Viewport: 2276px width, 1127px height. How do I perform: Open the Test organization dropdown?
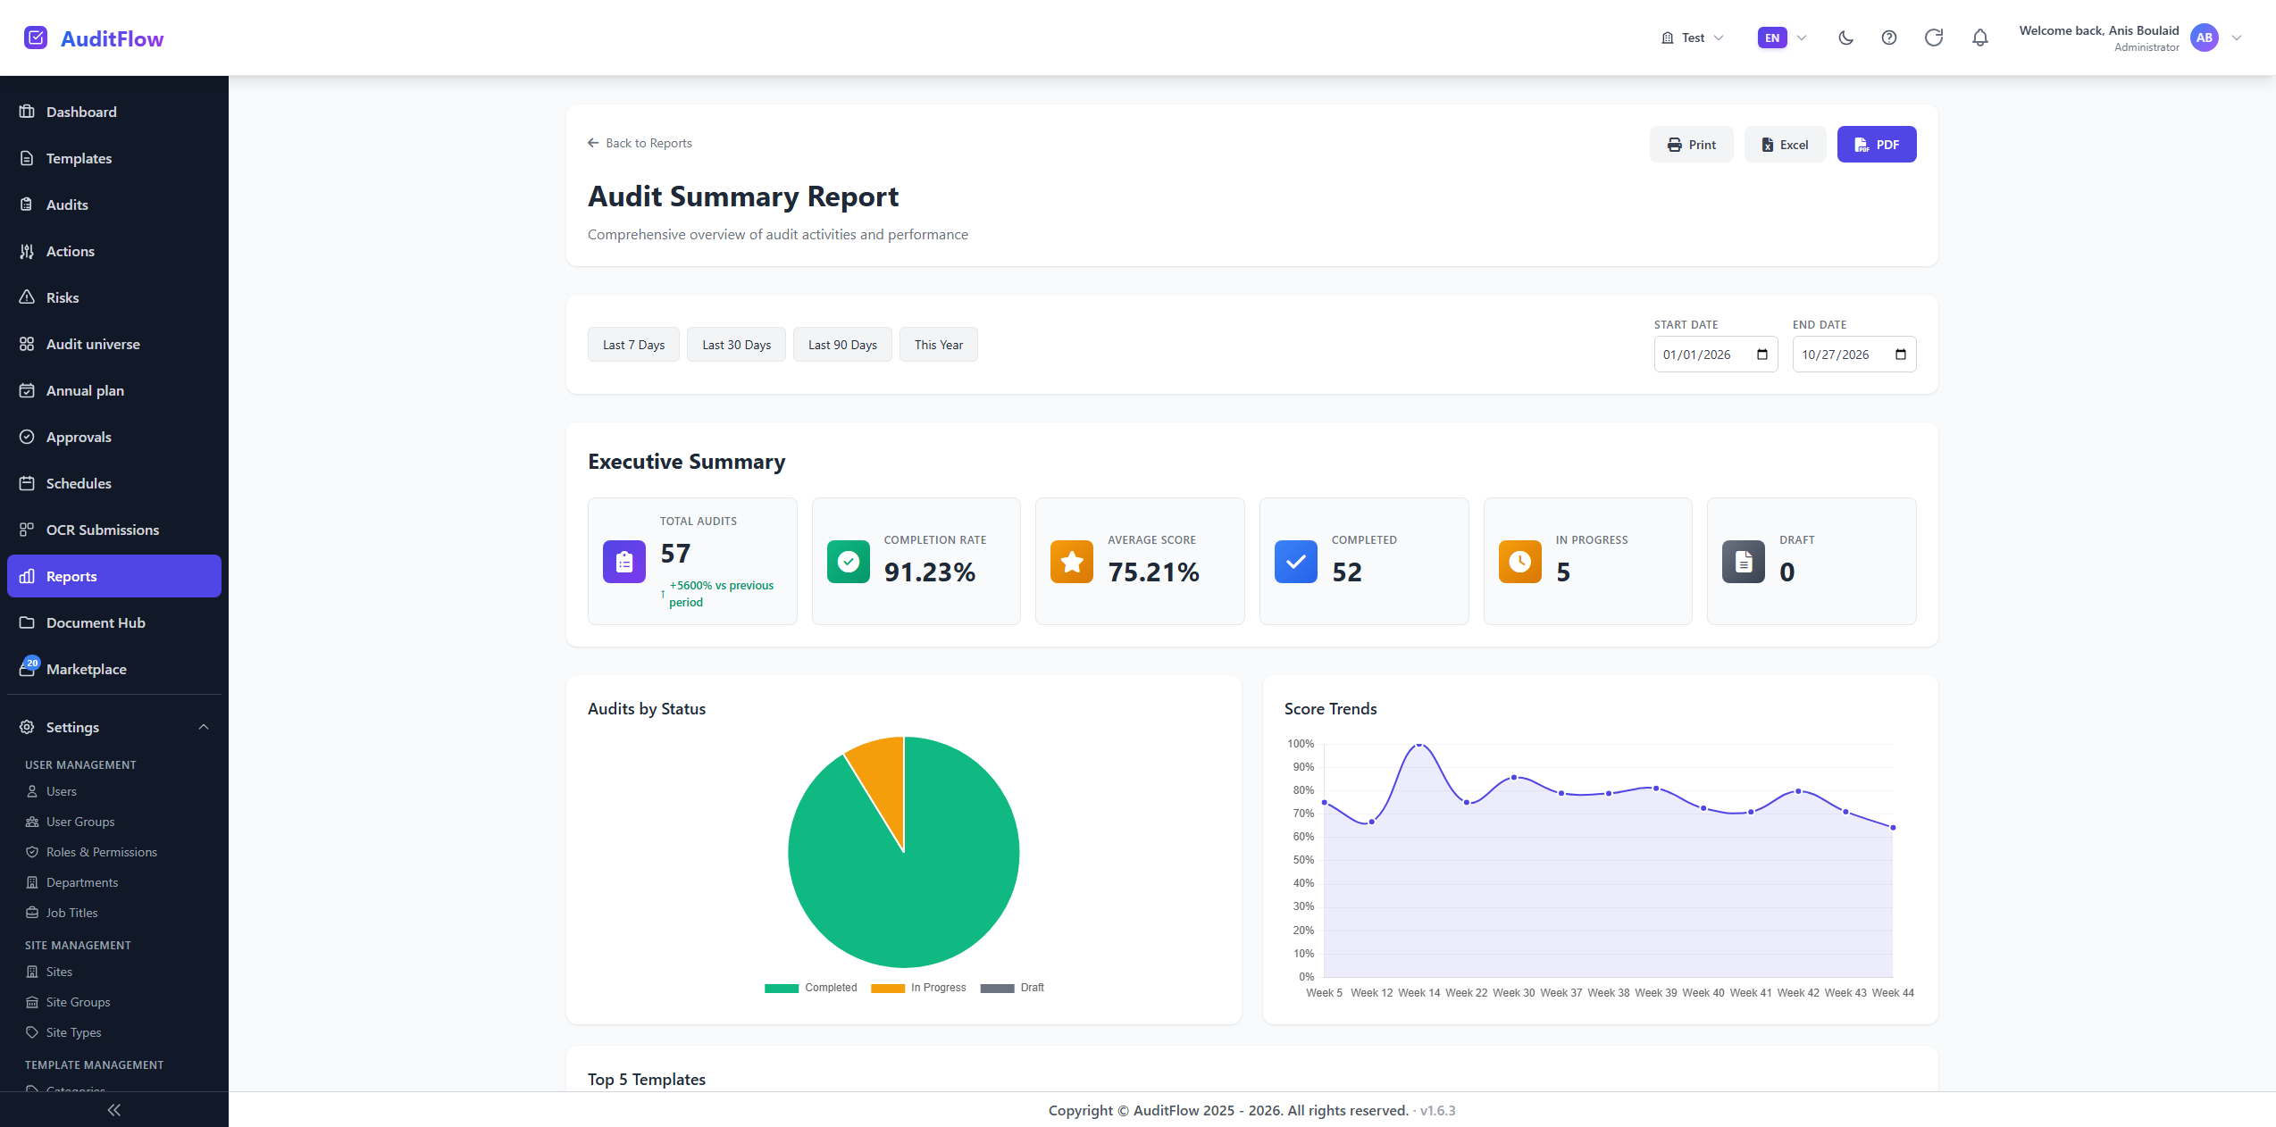click(1693, 38)
